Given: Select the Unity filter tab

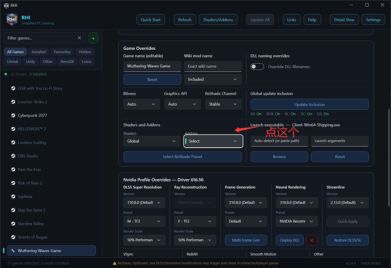Looking at the screenshot, I should point(31,62).
